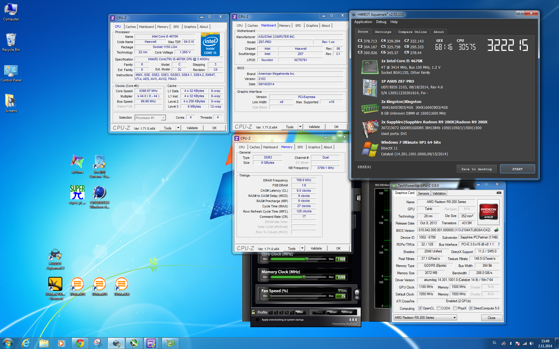Launch wPrime desktop shortcut
The height and width of the screenshot is (349, 559).
coord(77,164)
